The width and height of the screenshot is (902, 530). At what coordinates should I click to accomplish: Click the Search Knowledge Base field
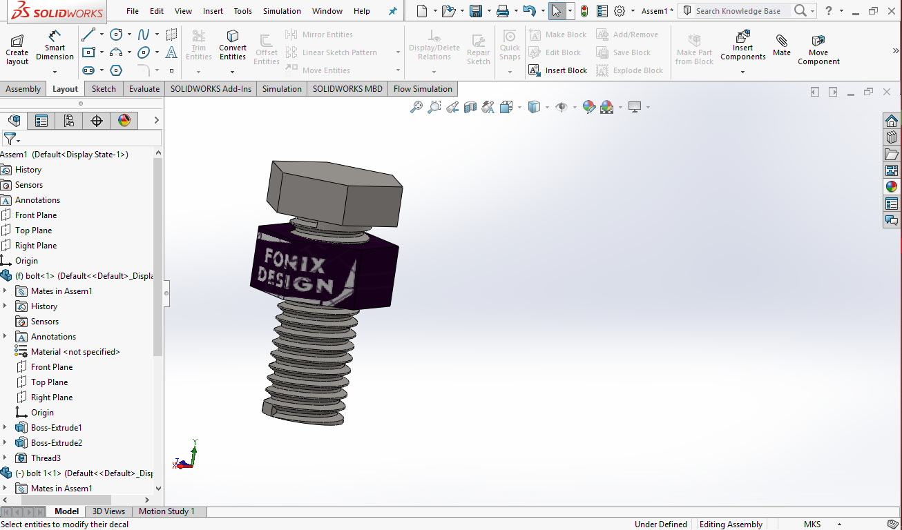(x=738, y=11)
